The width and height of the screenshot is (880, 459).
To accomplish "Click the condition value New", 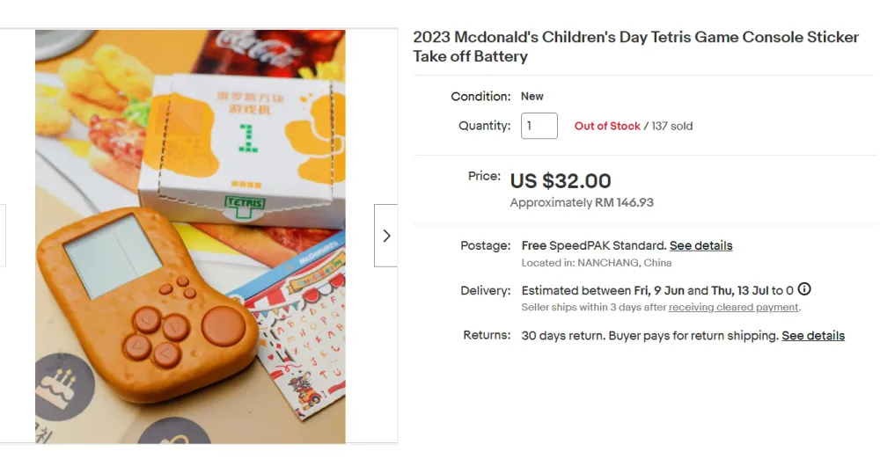I will [x=532, y=96].
